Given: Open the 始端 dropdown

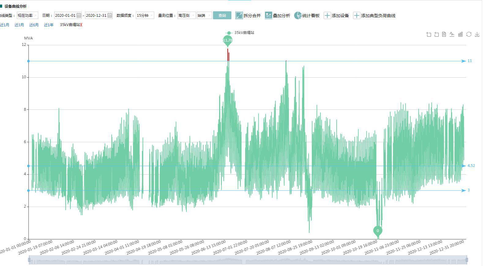Looking at the screenshot, I should pos(204,15).
